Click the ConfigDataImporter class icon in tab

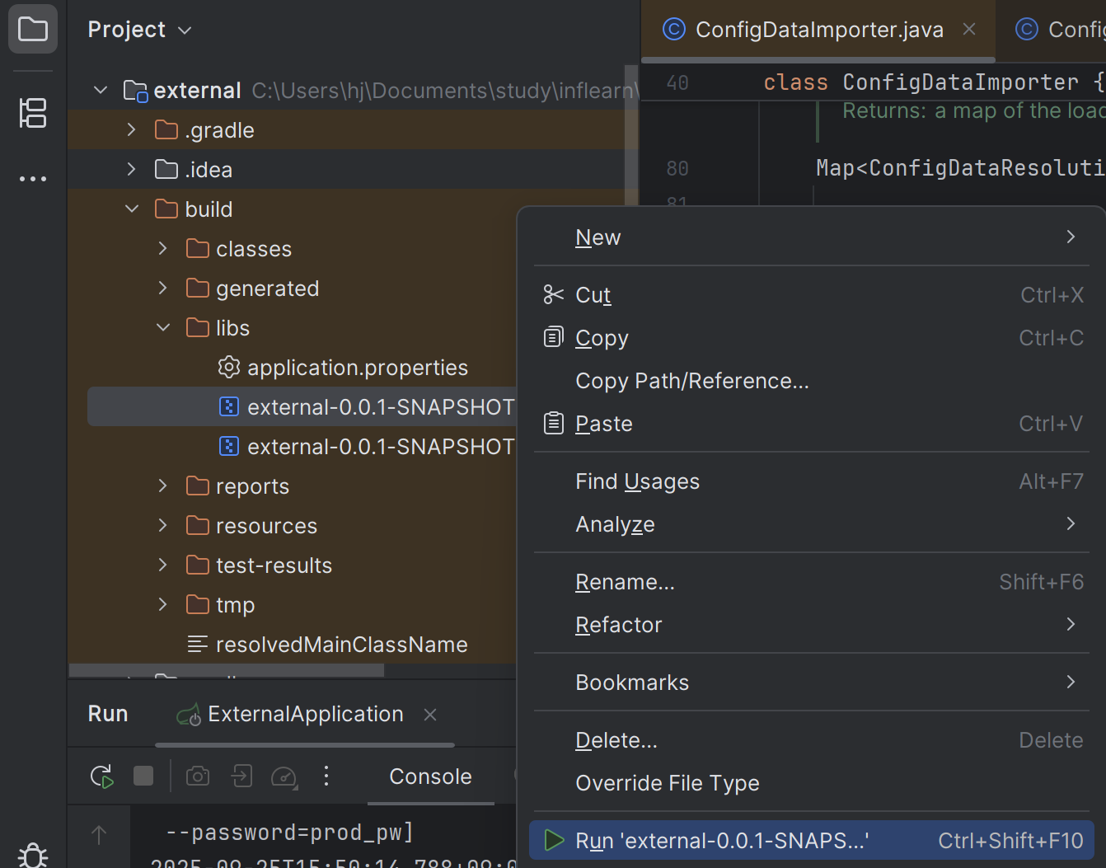[x=673, y=29]
